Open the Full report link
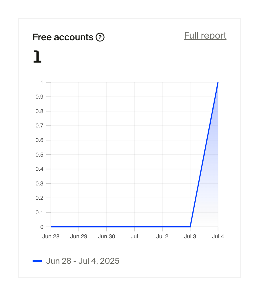The image size is (259, 296). coord(205,36)
